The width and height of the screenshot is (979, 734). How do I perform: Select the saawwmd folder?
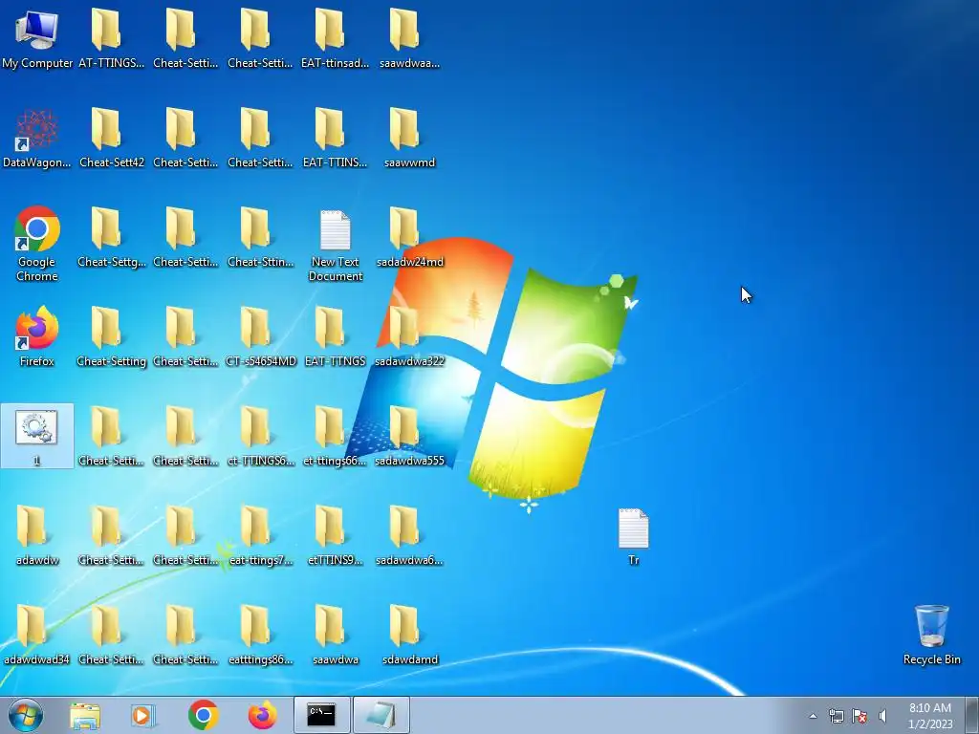(409, 138)
